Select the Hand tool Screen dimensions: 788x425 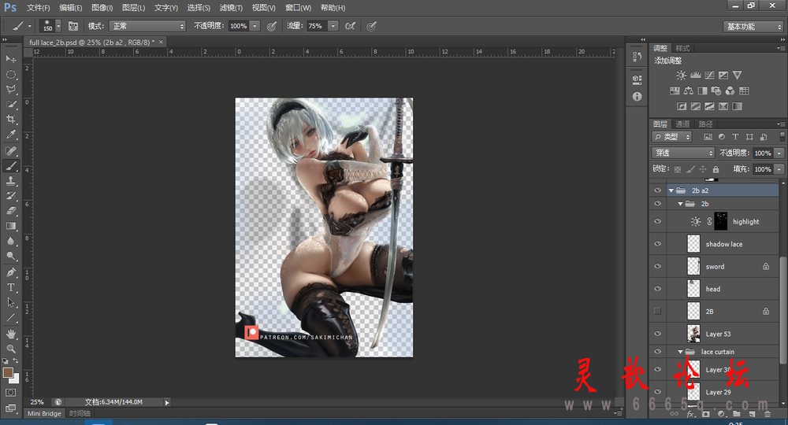click(10, 334)
